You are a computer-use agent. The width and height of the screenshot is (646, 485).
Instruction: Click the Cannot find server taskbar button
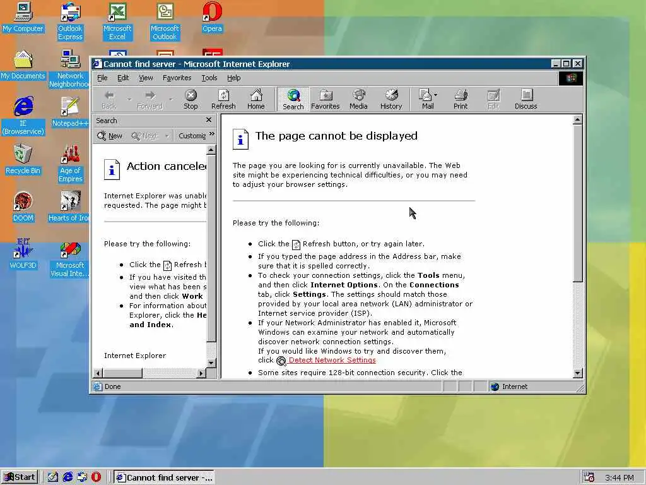pyautogui.click(x=164, y=477)
